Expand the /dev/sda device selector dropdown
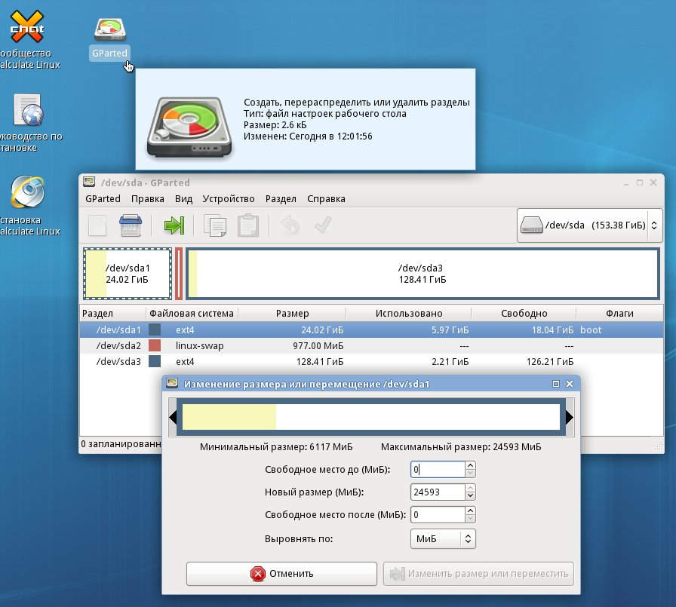Viewport: 676px width, 607px height. tap(589, 225)
